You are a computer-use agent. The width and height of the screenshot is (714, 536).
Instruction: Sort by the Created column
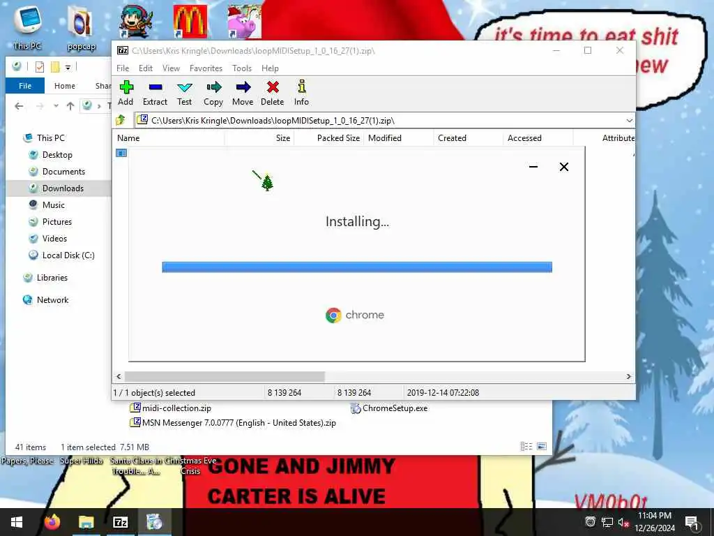click(x=468, y=138)
